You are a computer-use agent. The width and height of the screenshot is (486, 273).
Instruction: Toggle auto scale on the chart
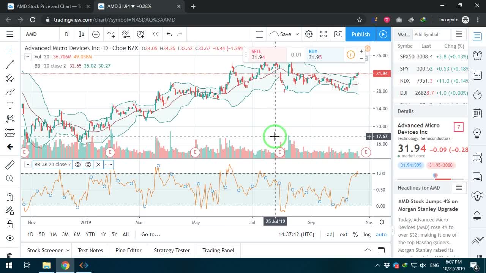pos(381,234)
